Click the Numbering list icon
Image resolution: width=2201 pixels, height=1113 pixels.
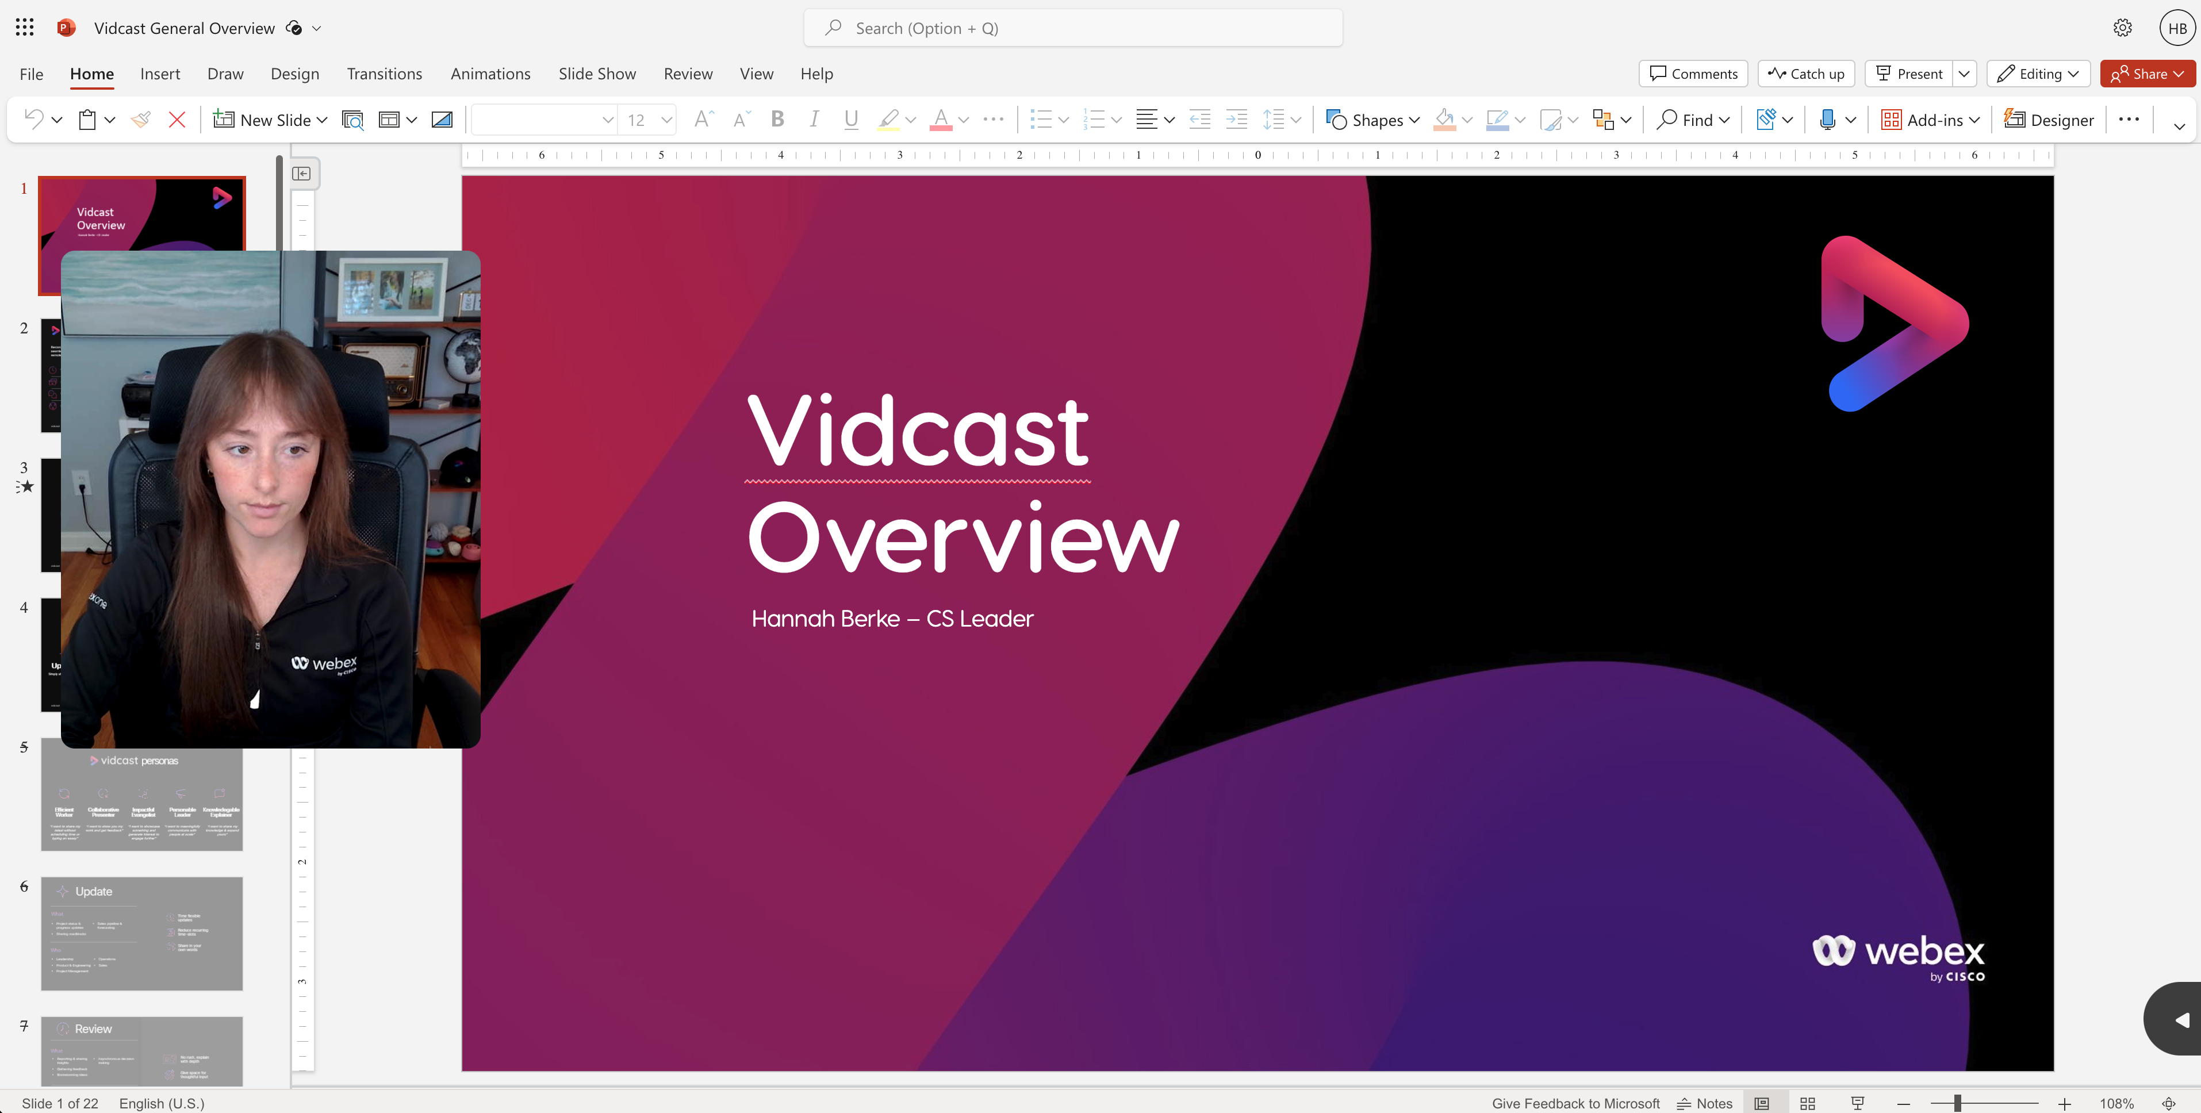(1094, 120)
